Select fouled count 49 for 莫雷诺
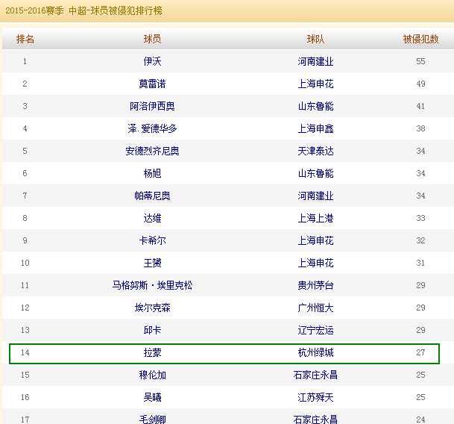Image resolution: width=454 pixels, height=424 pixels. [420, 84]
